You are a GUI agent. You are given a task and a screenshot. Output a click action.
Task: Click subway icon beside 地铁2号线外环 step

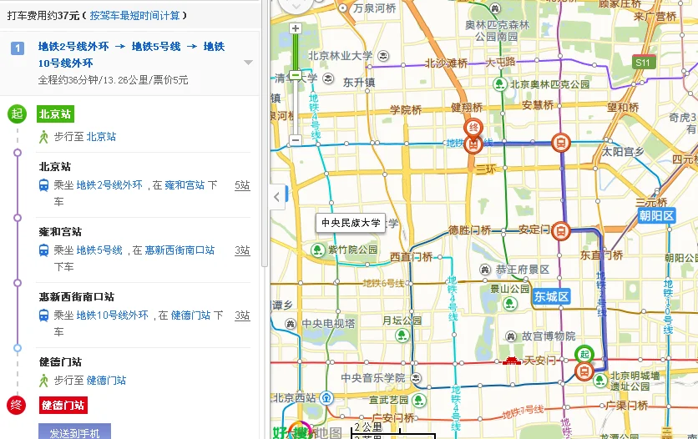(x=43, y=185)
